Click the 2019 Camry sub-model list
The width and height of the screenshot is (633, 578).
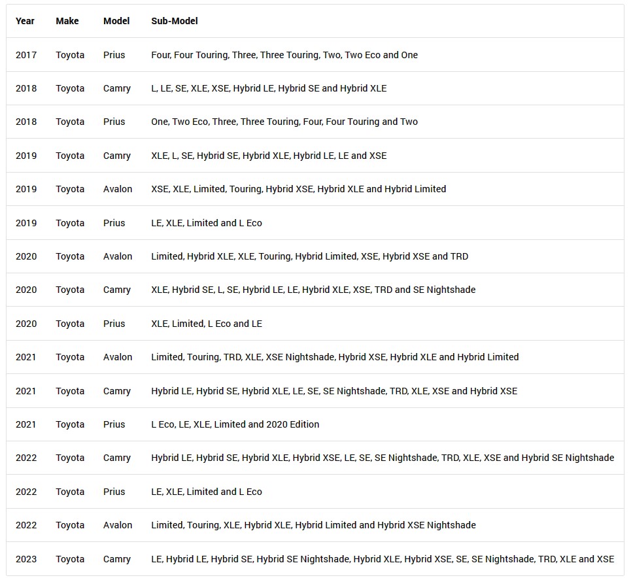(269, 156)
